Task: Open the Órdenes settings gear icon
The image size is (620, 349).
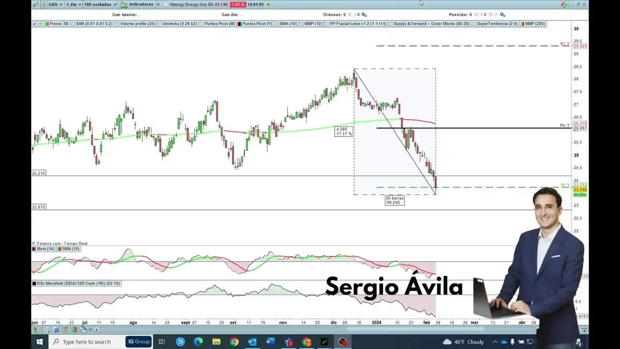Action: [x=364, y=15]
